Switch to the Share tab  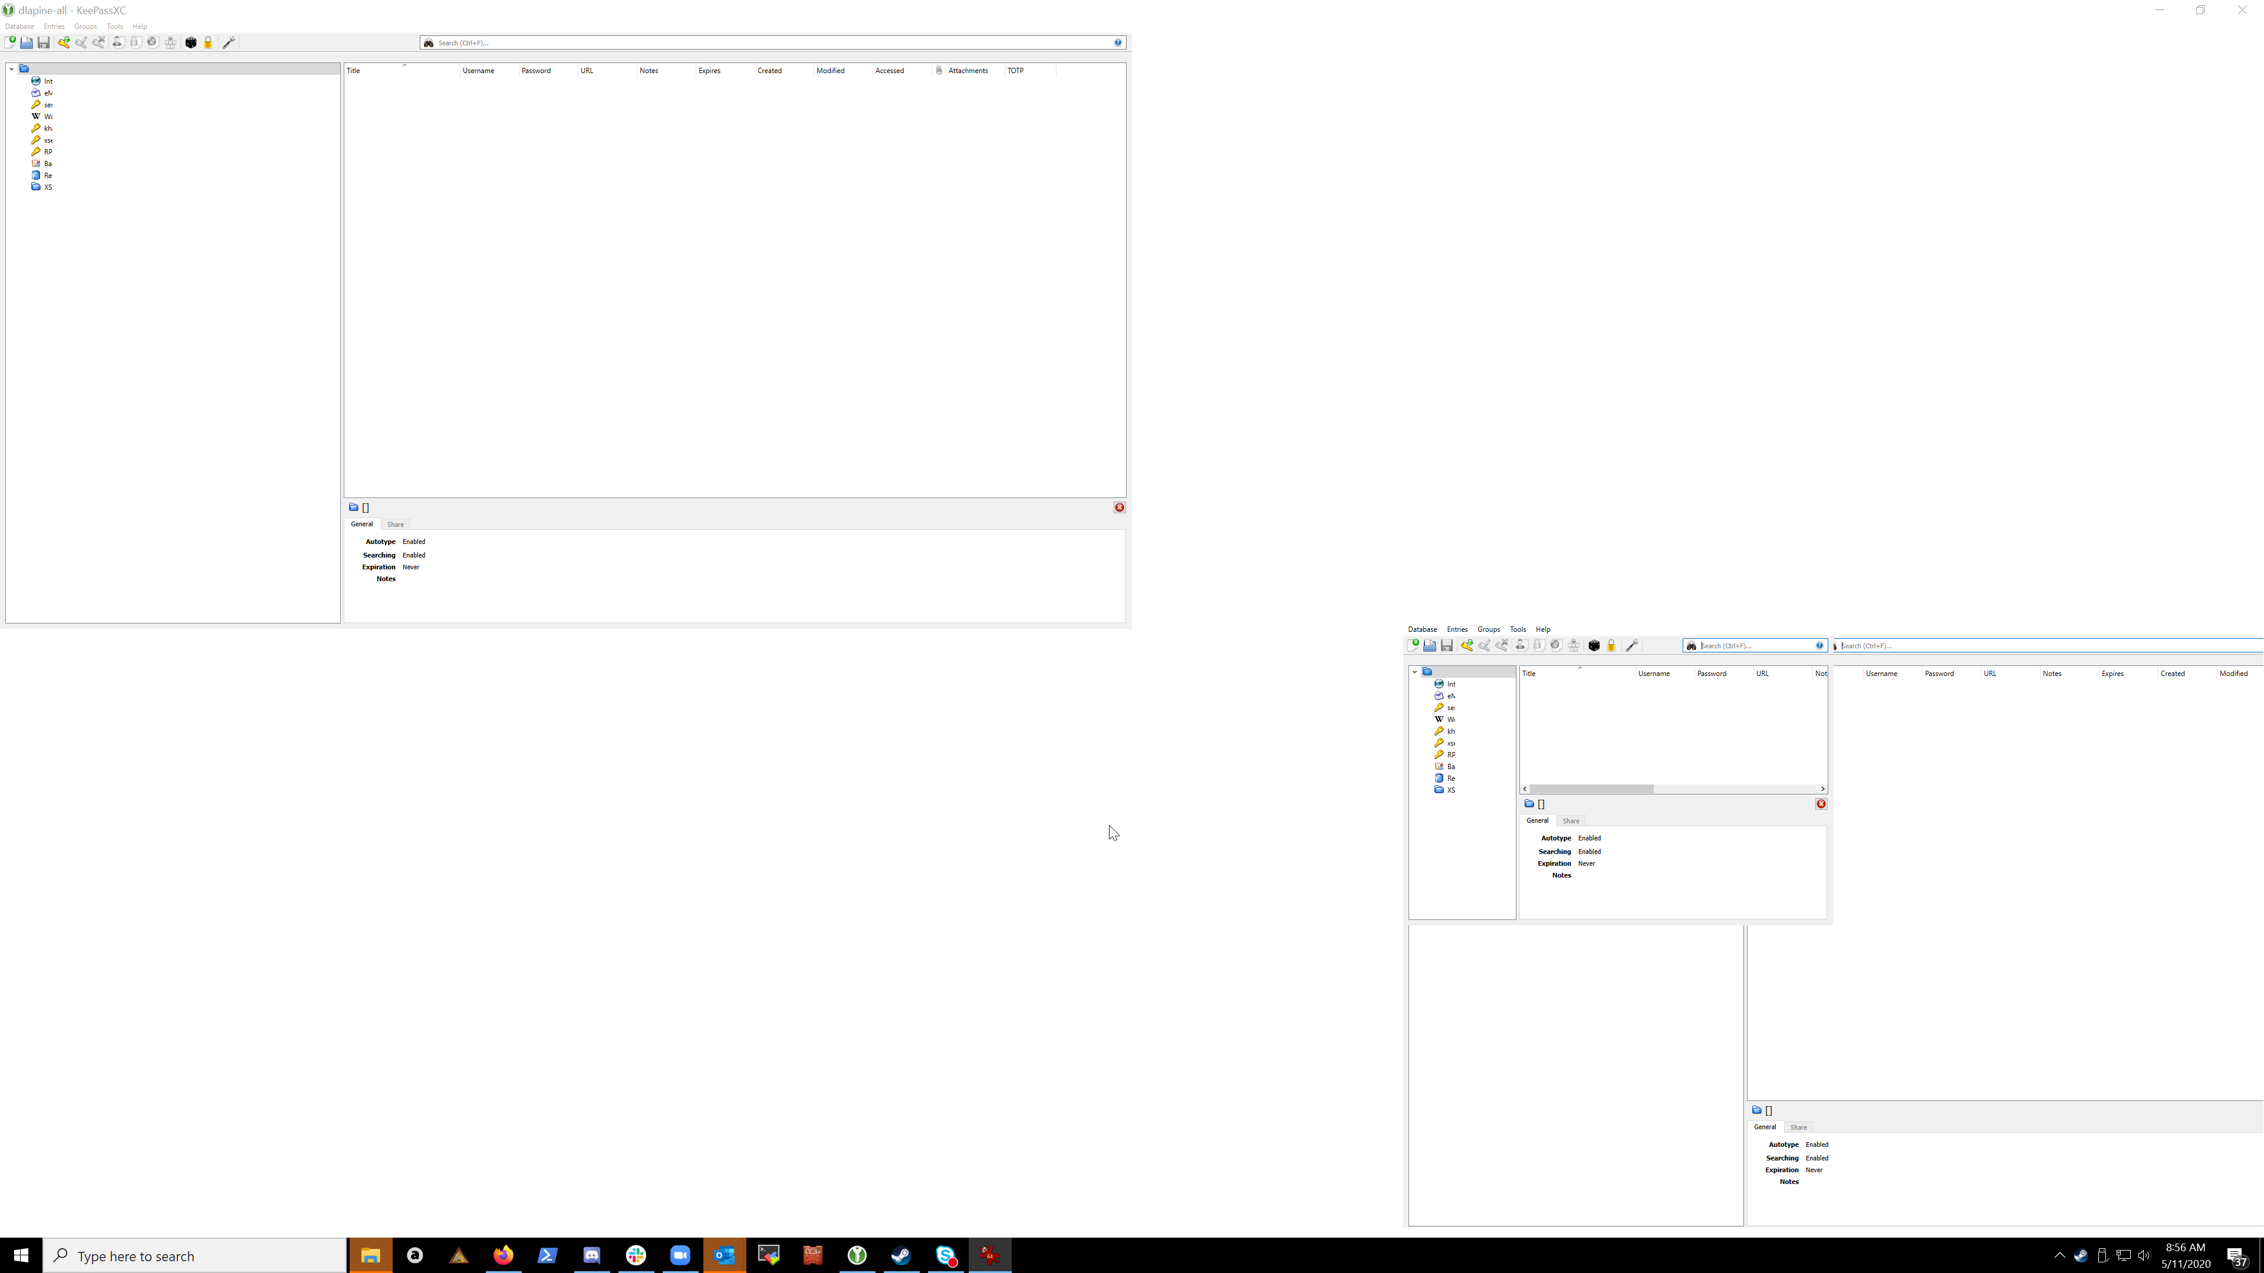pyautogui.click(x=394, y=525)
